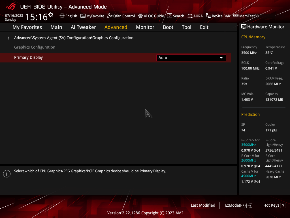Screen dimensions: 290x218
Task: Click the date 07/16/2023
Action: tap(14, 16)
